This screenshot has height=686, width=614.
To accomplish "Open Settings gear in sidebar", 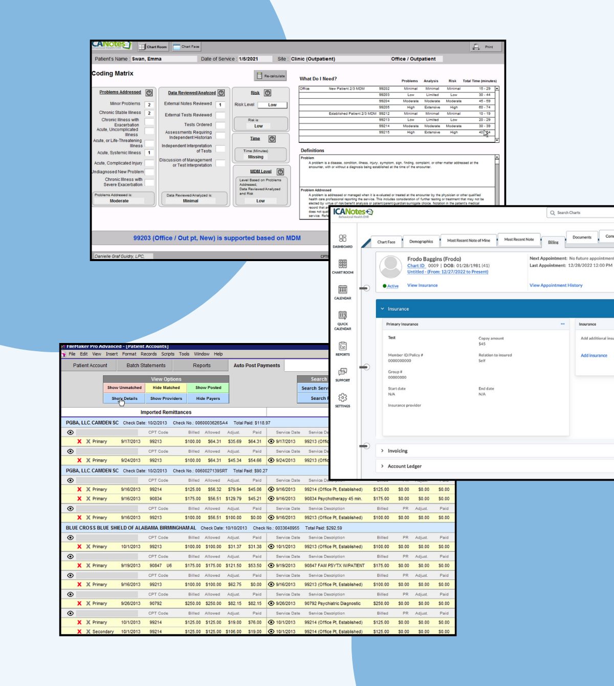I will pyautogui.click(x=342, y=400).
